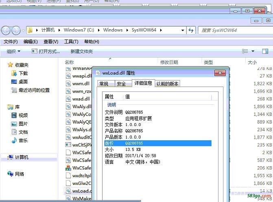
Task: Select the 语言 中文(简体，中国) row
Action: [x=158, y=162]
